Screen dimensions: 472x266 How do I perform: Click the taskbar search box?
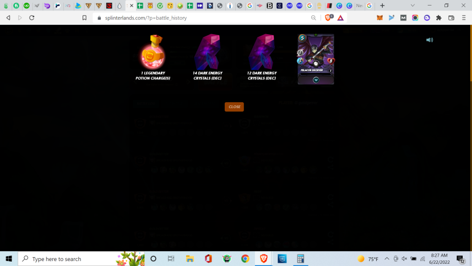coord(82,259)
